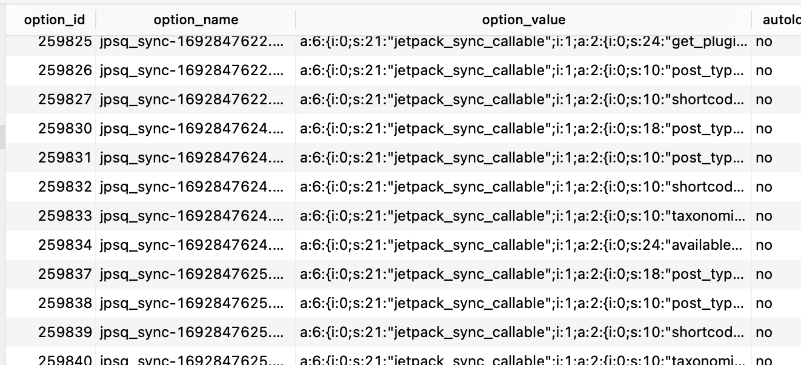Click the option_value cell in row 259831

tap(523, 158)
